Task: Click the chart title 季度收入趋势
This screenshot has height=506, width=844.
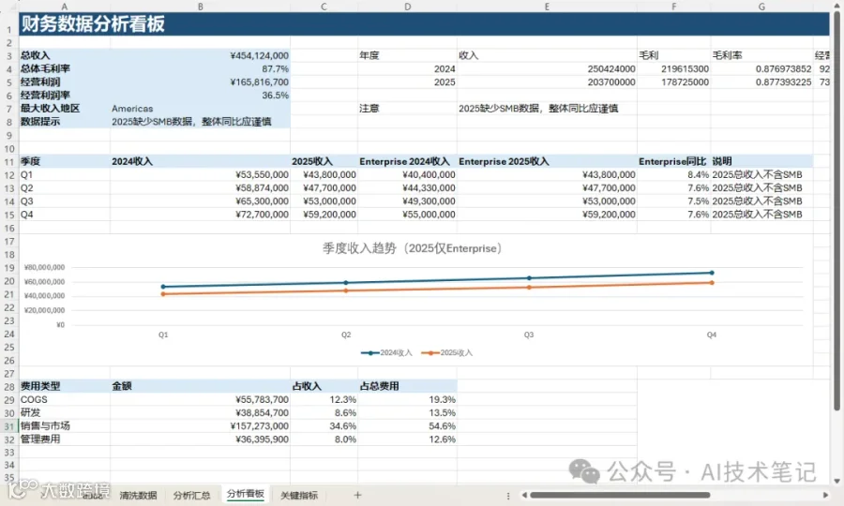Action: coord(413,248)
